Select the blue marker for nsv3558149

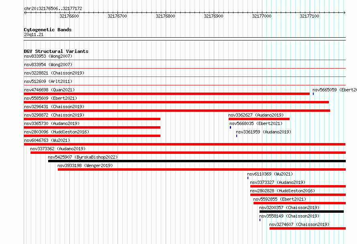pos(260,220)
